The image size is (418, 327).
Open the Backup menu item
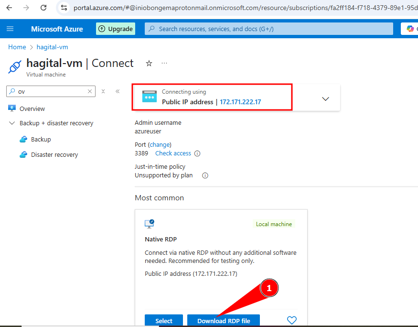(x=41, y=139)
